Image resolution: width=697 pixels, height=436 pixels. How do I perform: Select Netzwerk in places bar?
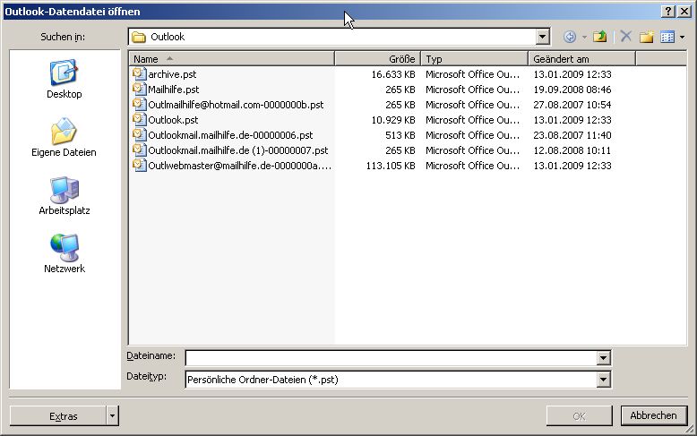[65, 253]
